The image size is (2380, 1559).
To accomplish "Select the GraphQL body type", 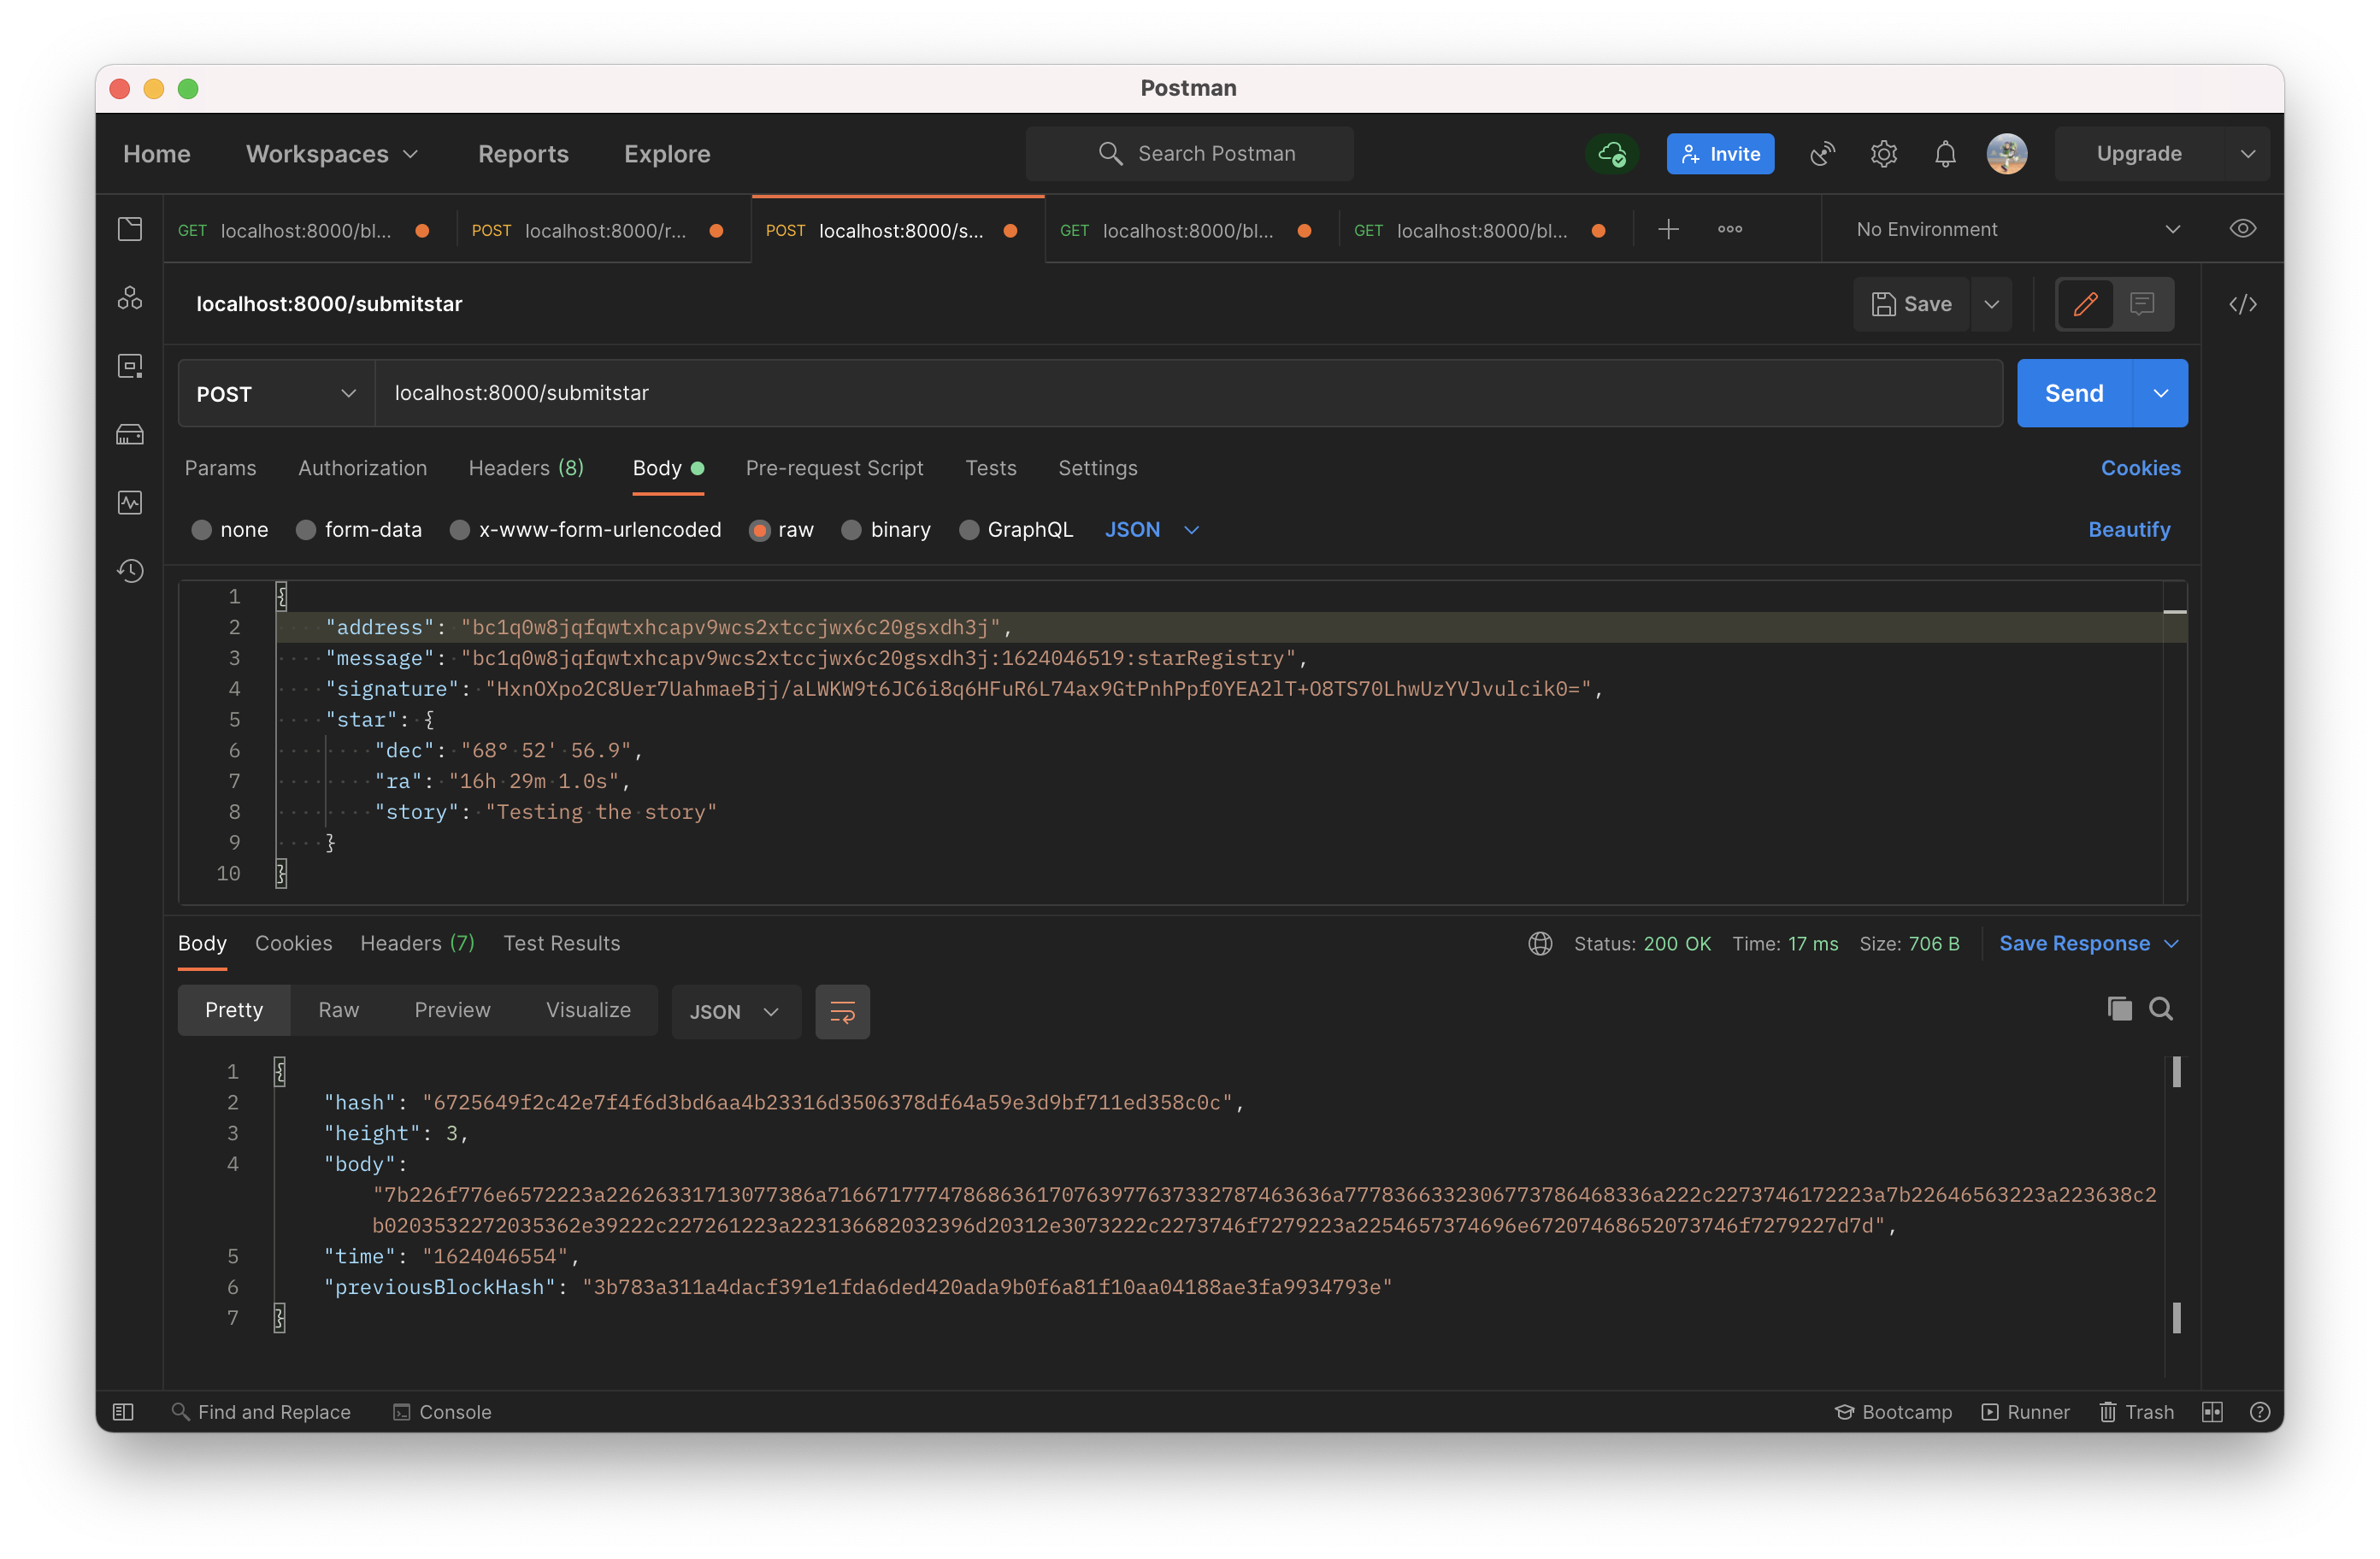I will pyautogui.click(x=1015, y=530).
